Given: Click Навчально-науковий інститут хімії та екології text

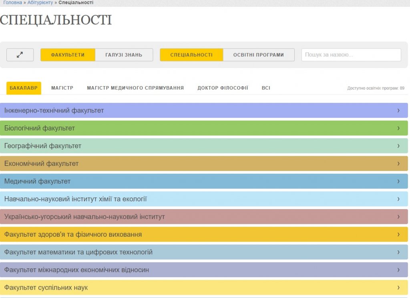Looking at the screenshot, I should pos(76,199).
